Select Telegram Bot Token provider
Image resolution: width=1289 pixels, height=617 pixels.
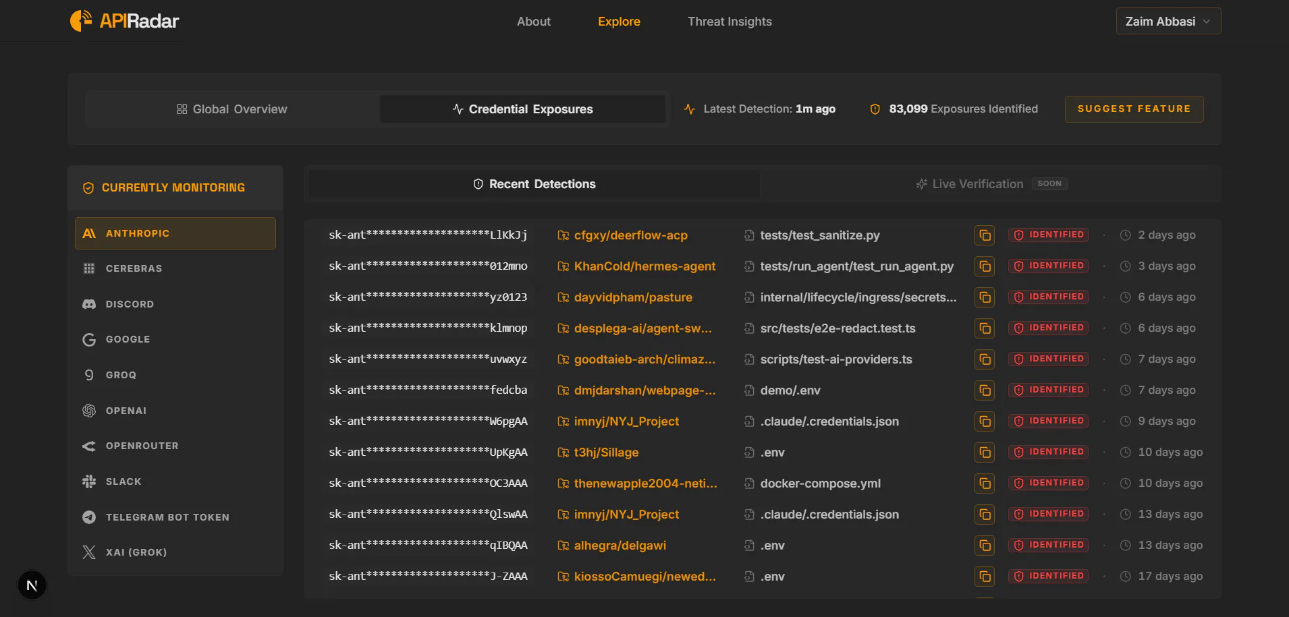[175, 517]
